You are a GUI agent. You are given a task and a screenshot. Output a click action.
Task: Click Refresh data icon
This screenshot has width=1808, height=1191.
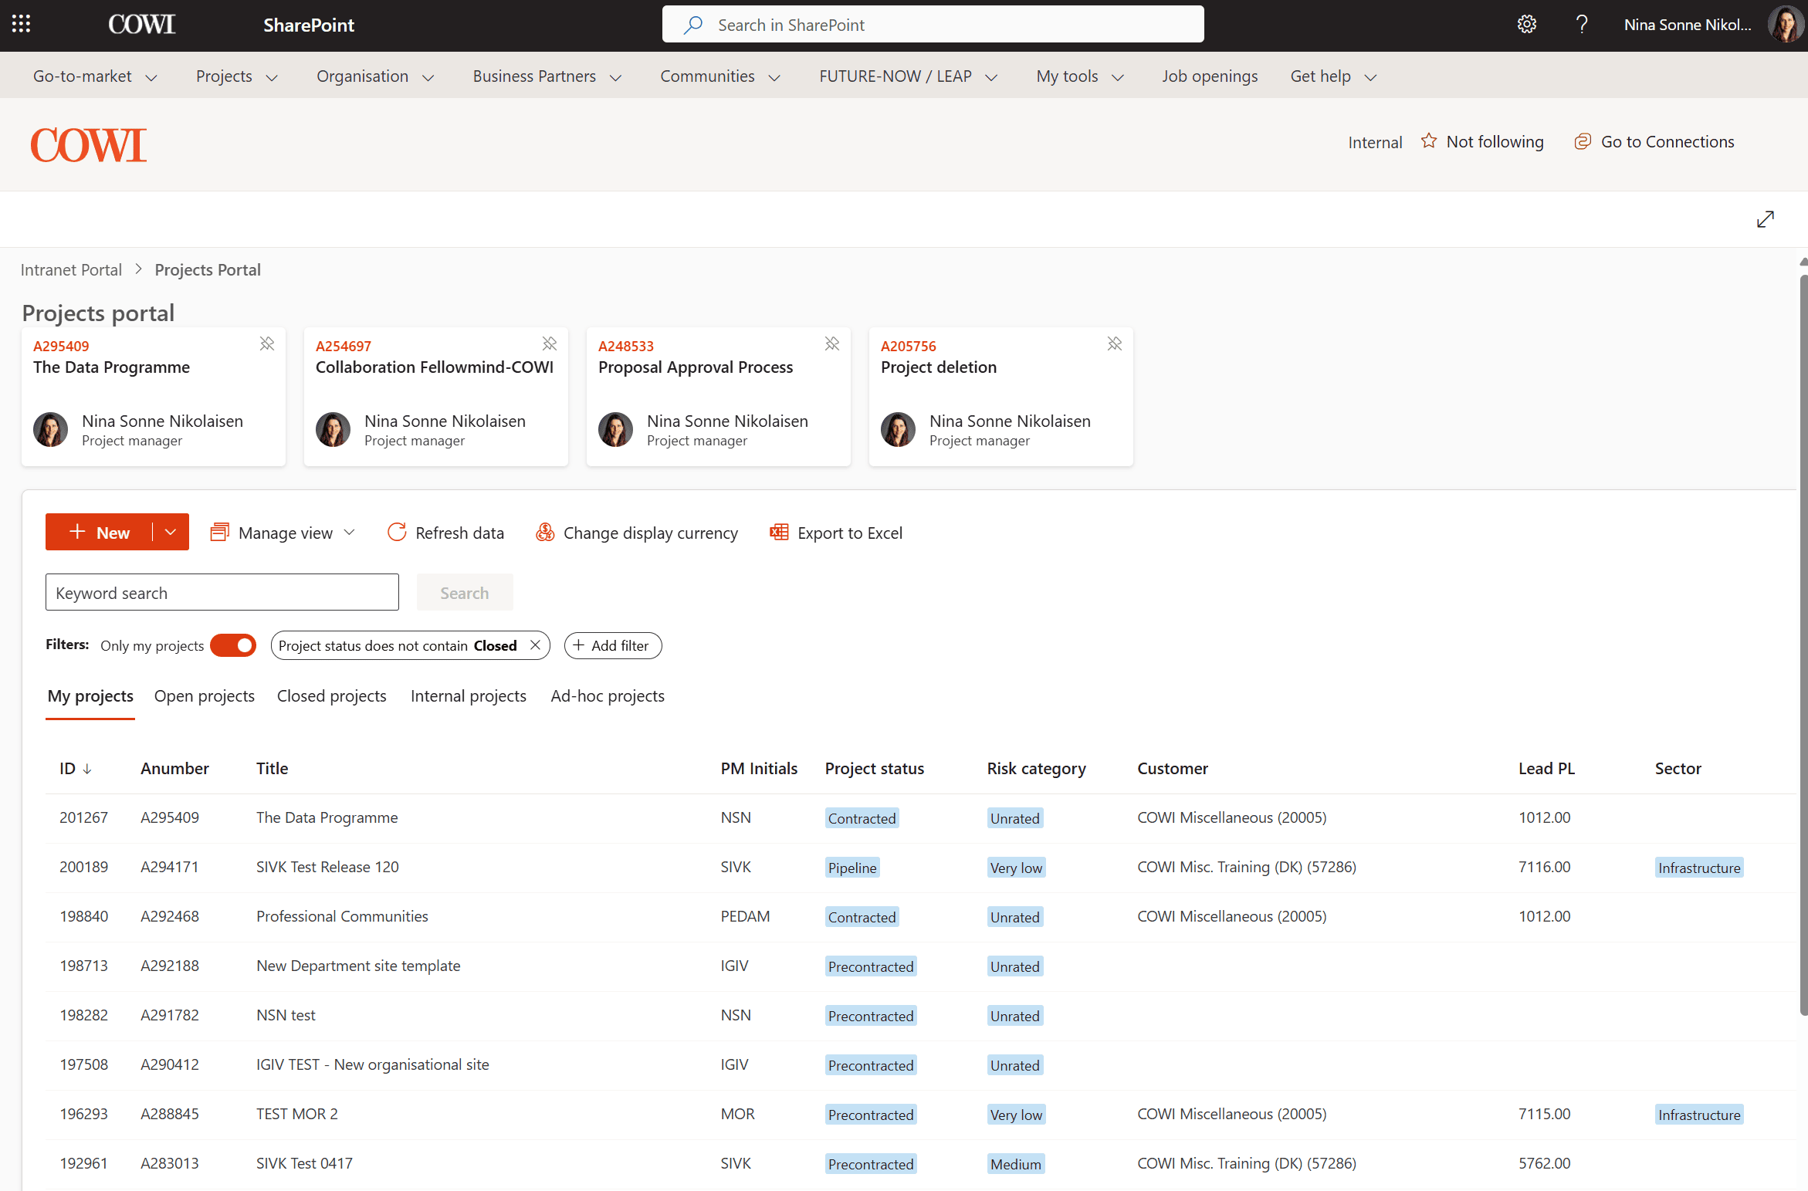click(x=397, y=533)
